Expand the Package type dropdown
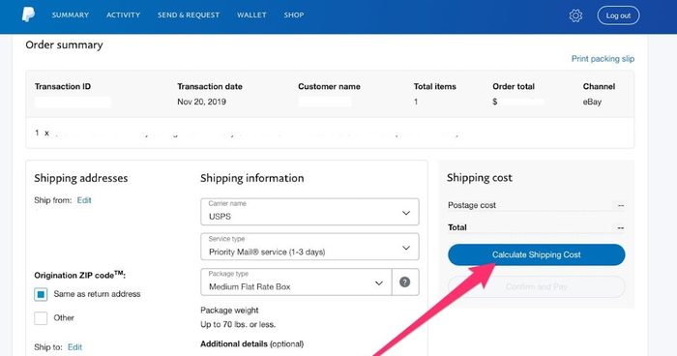The width and height of the screenshot is (677, 356). click(296, 282)
